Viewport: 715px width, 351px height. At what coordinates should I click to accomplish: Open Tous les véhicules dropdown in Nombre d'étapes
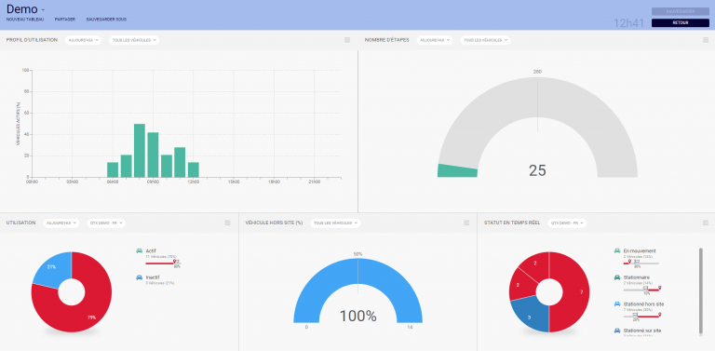(485, 40)
